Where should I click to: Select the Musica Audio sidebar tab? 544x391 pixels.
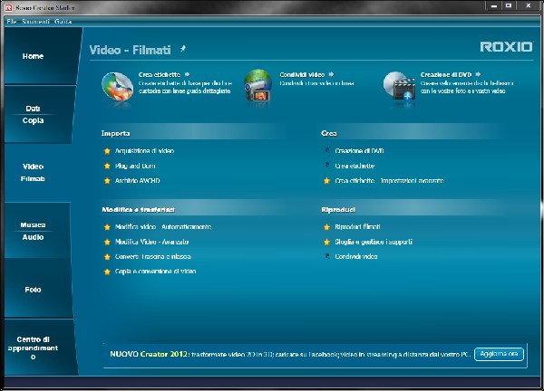click(x=34, y=230)
